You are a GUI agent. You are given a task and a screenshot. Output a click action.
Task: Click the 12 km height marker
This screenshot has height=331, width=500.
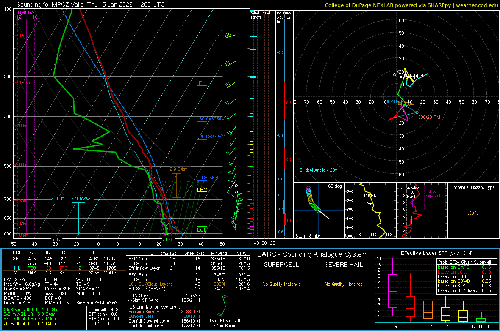tap(25, 83)
